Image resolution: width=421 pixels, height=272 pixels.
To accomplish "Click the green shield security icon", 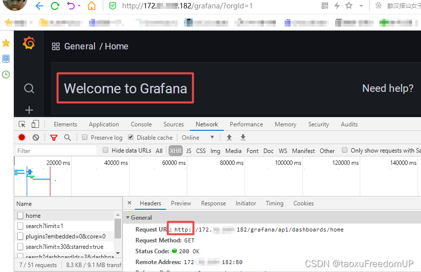I will click(x=113, y=5).
